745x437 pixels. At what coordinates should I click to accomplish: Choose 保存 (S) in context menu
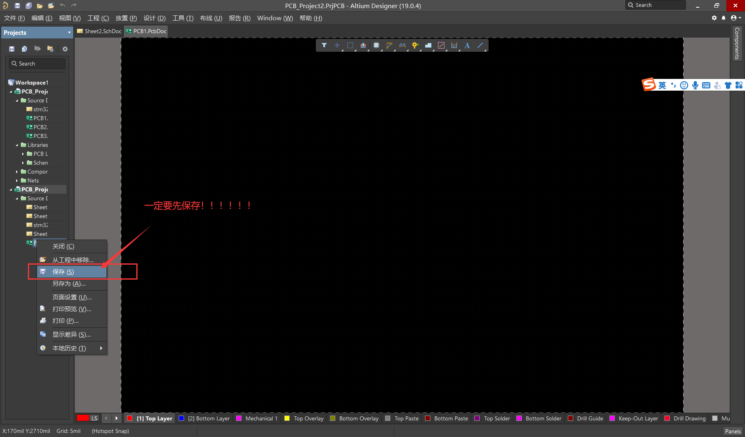[72, 272]
